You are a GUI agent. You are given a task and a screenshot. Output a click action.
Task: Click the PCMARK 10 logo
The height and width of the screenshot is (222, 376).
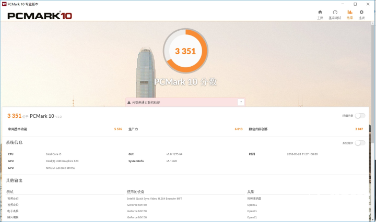click(x=40, y=16)
